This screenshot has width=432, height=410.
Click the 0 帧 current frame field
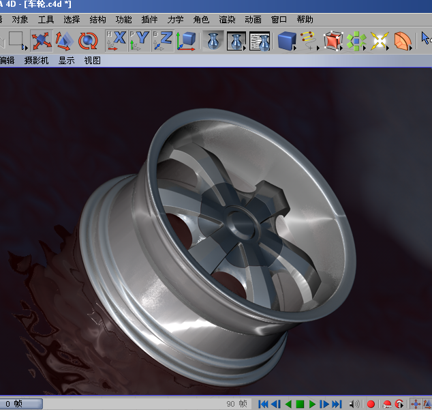(21, 404)
